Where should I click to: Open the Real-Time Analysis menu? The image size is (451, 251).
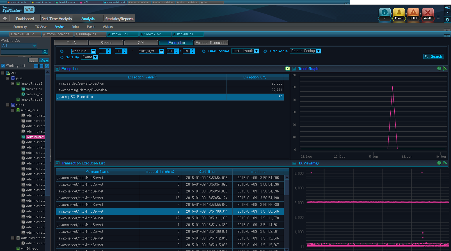[x=56, y=19]
